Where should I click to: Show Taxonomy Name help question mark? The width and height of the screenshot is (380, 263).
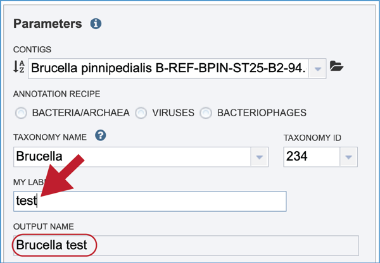pos(101,135)
